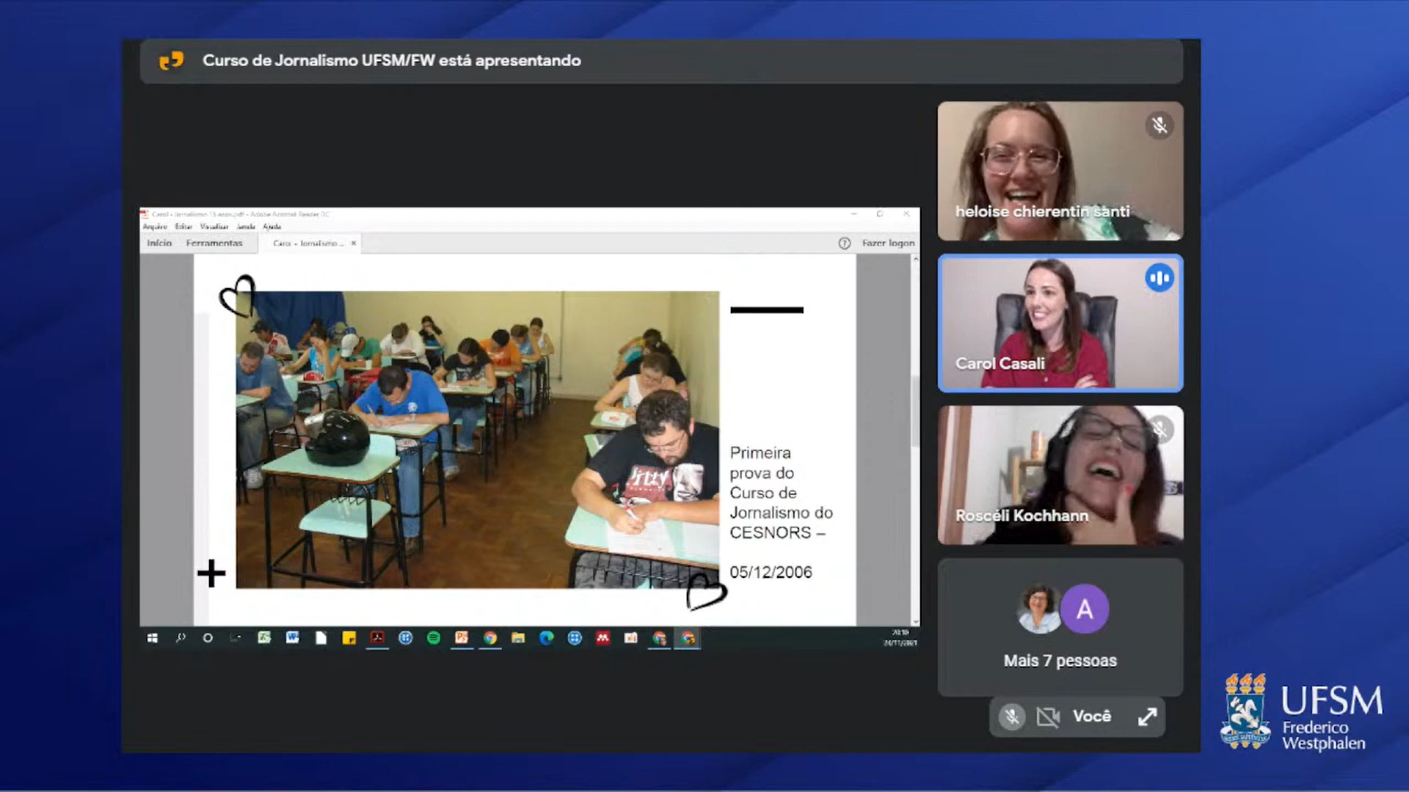Click the PDF vertical scrollbar

coord(915,411)
